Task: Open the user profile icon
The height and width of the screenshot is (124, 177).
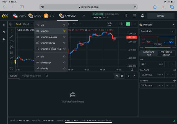Action: coord(142,16)
